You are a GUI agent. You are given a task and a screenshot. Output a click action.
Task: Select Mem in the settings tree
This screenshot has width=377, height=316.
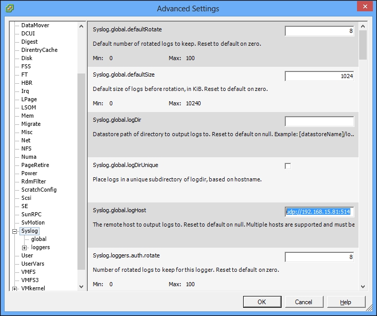27,116
